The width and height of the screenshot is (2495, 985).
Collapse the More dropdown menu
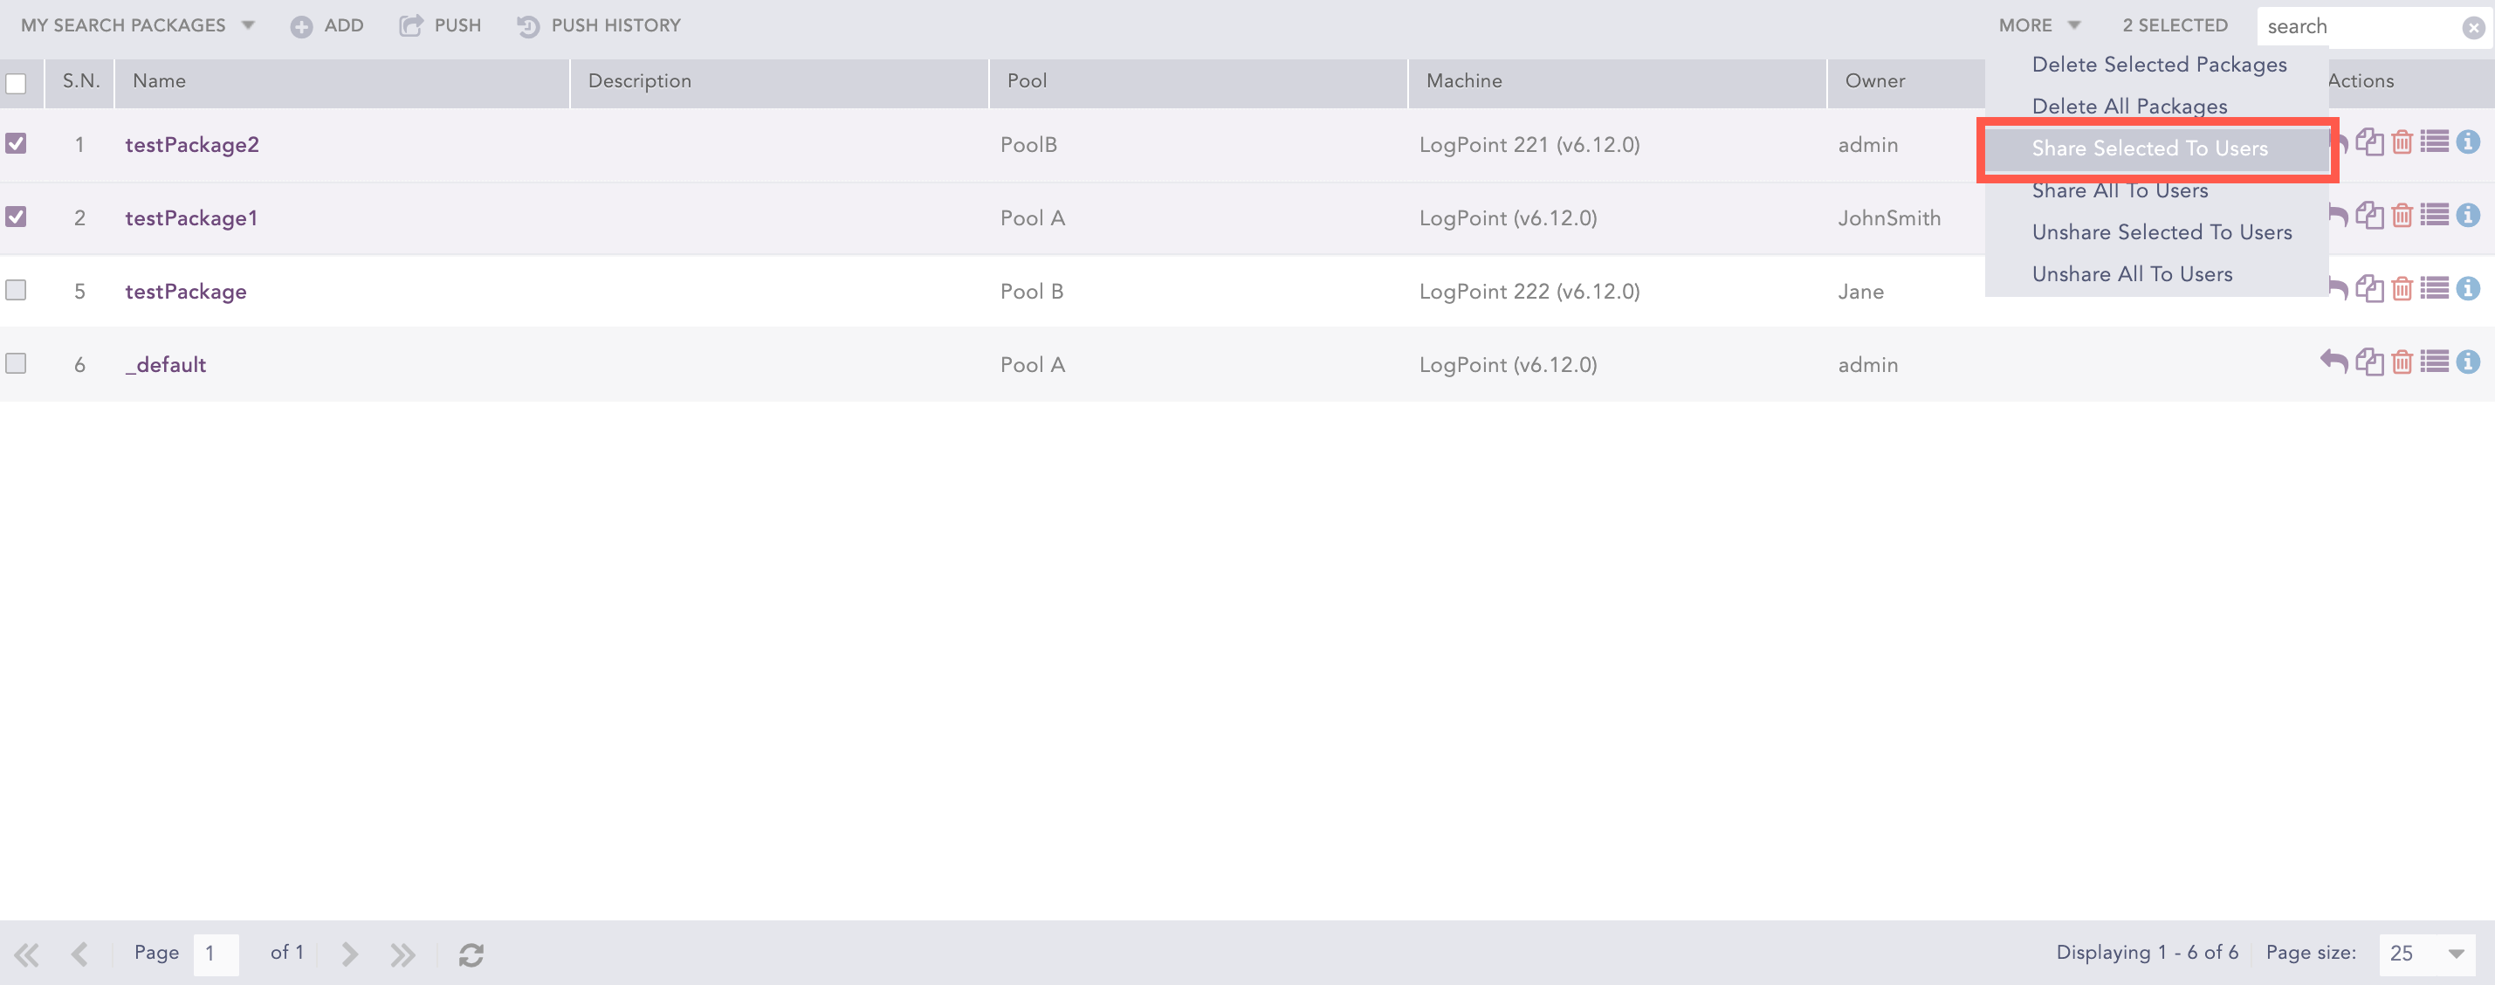[2038, 26]
